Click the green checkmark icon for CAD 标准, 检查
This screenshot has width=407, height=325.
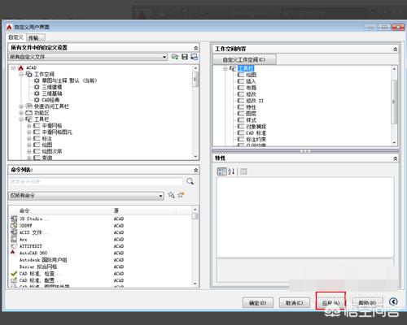click(x=14, y=274)
